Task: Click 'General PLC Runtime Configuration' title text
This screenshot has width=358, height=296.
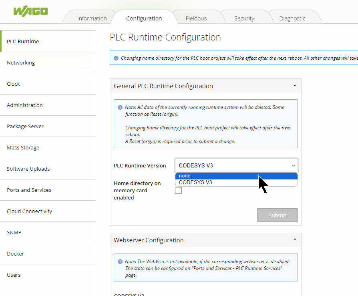Action: pos(163,86)
